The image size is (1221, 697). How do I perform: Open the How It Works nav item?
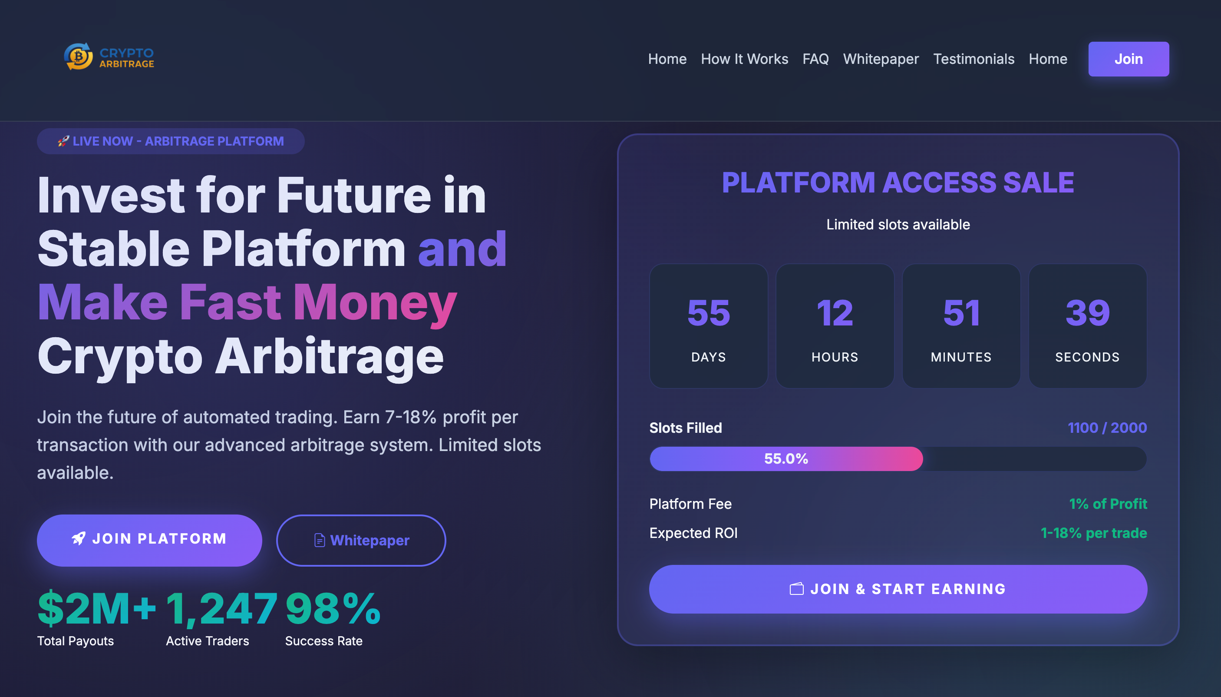coord(744,59)
